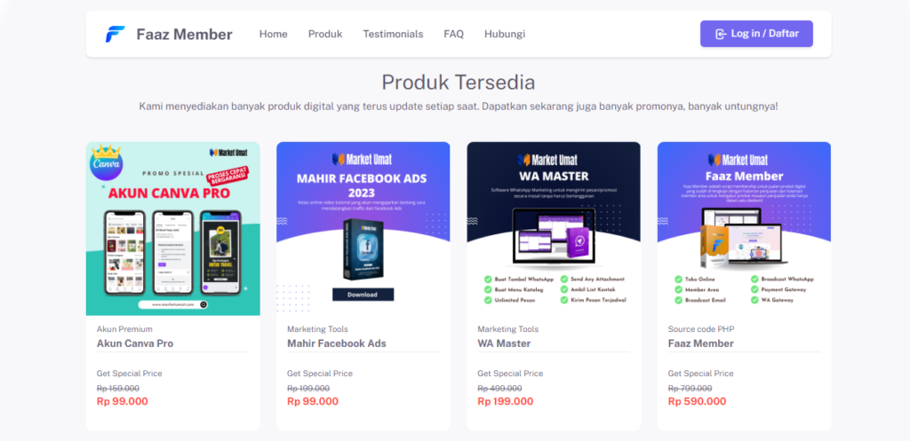Open the Faaz Member product title link

click(x=701, y=343)
